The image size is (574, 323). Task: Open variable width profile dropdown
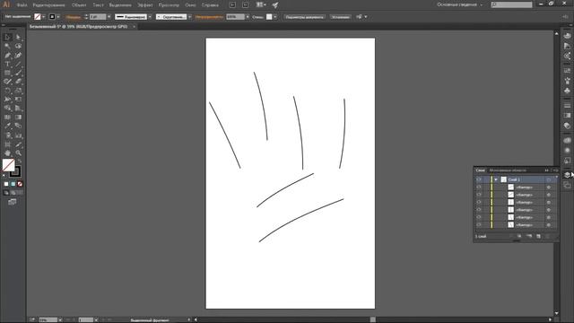coord(150,17)
